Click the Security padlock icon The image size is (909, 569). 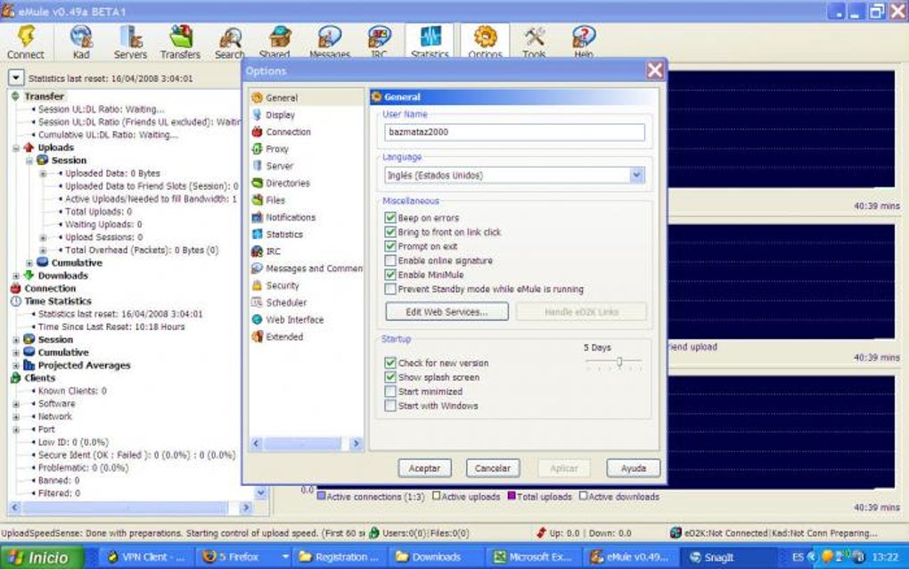click(258, 285)
